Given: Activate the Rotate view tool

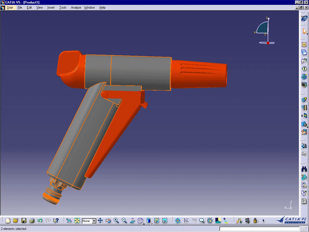Looking at the screenshot, I should [108, 221].
